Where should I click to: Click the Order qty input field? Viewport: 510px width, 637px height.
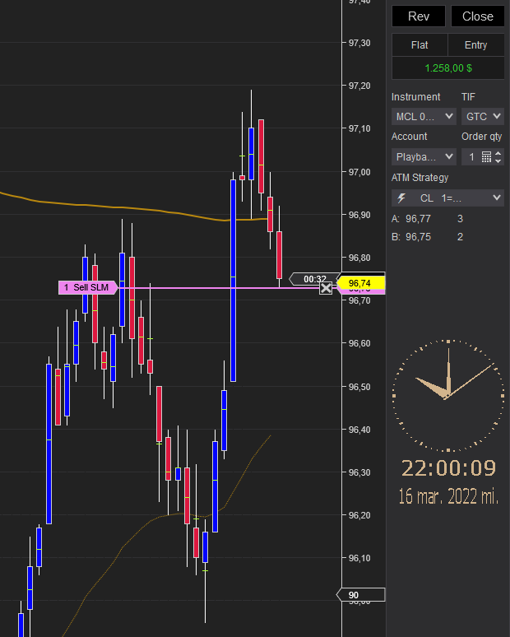tap(471, 157)
